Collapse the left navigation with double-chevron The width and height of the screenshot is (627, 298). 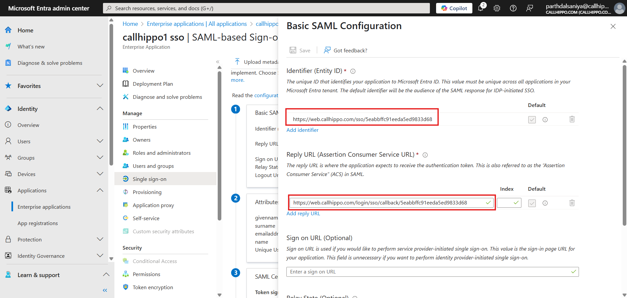click(105, 290)
